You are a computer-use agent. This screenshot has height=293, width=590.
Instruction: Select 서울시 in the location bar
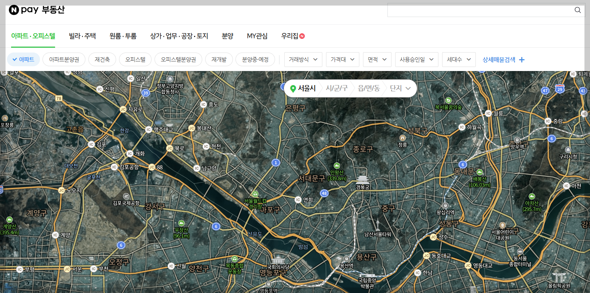pyautogui.click(x=307, y=88)
